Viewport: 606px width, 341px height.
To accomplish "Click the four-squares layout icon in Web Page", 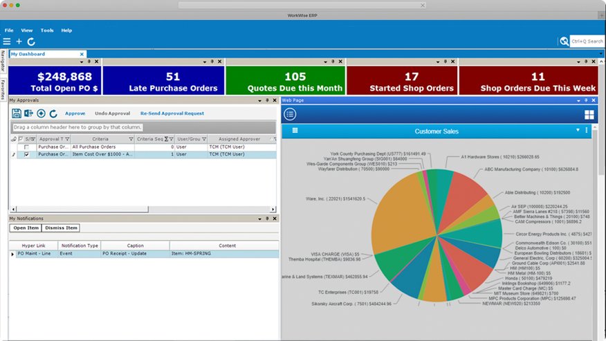I will click(589, 114).
